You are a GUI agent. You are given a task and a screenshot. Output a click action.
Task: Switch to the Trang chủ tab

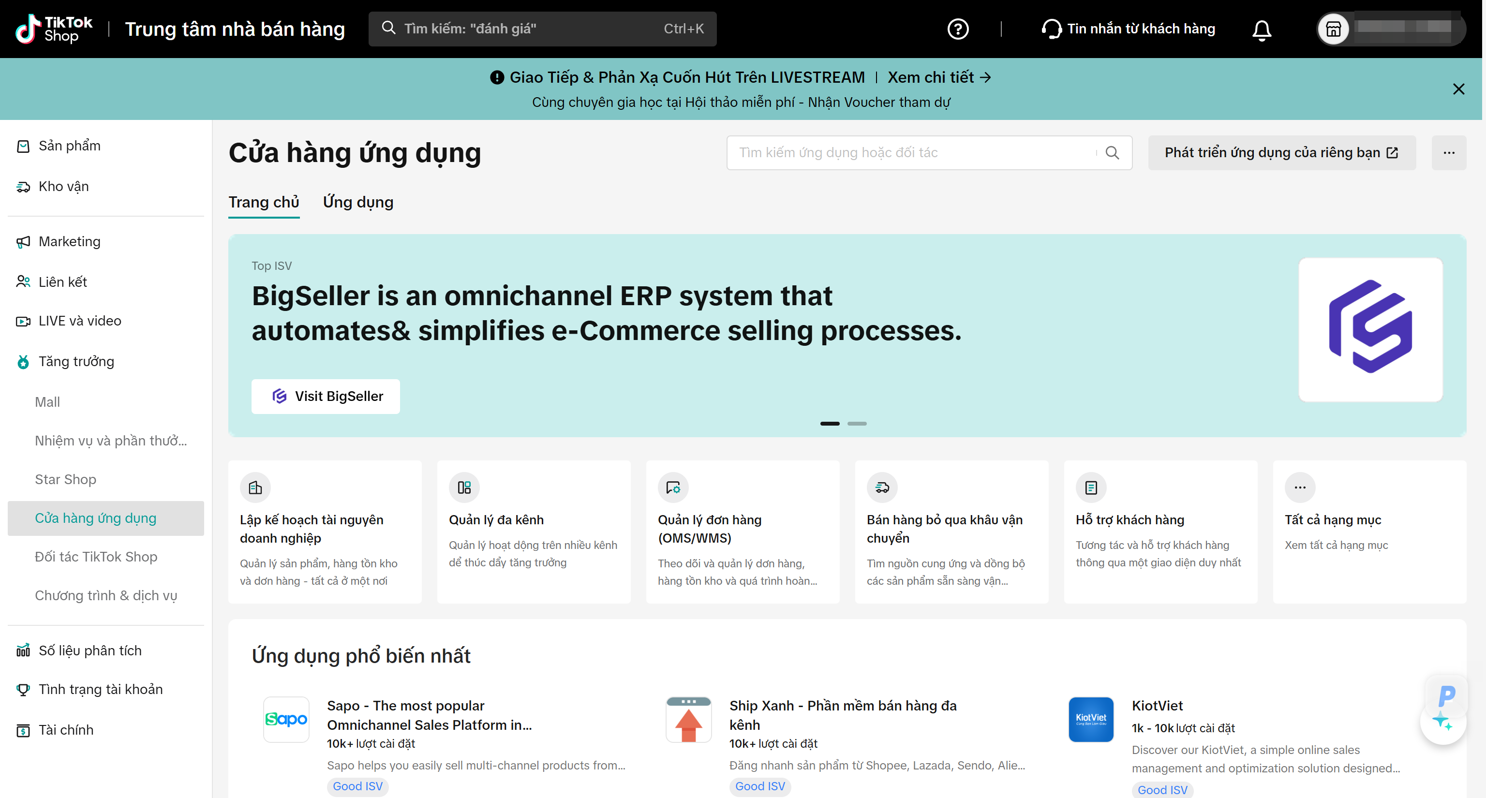(x=264, y=202)
